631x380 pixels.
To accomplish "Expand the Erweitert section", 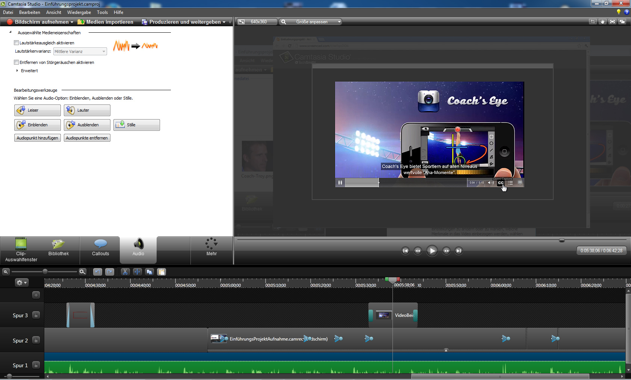I will (17, 71).
